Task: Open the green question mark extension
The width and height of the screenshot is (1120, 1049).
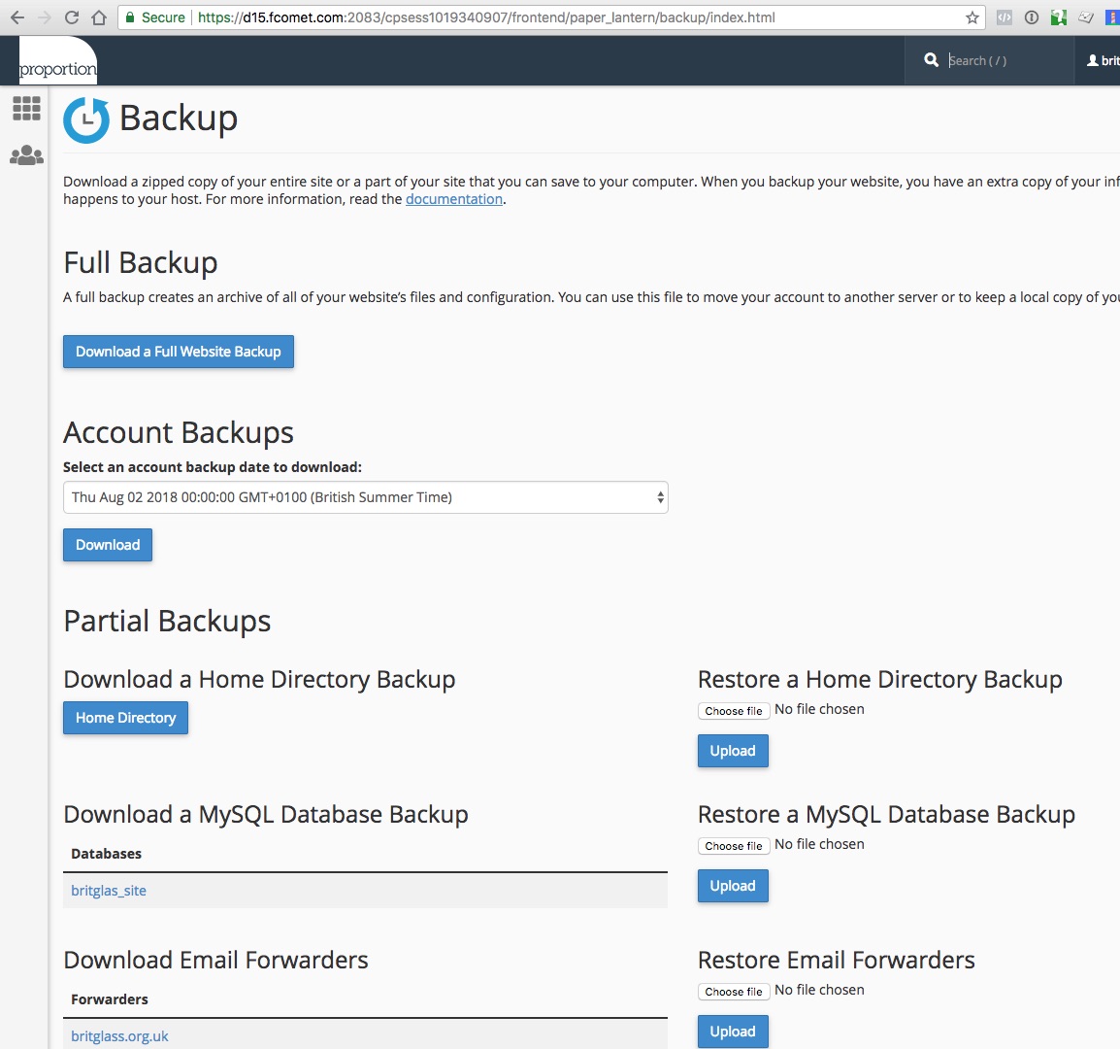Action: [x=1059, y=17]
